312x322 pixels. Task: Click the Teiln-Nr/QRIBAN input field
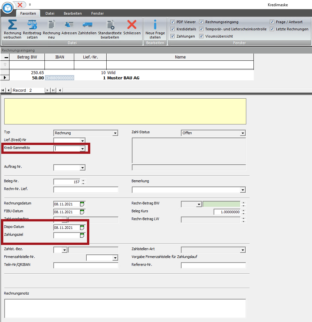click(86, 265)
